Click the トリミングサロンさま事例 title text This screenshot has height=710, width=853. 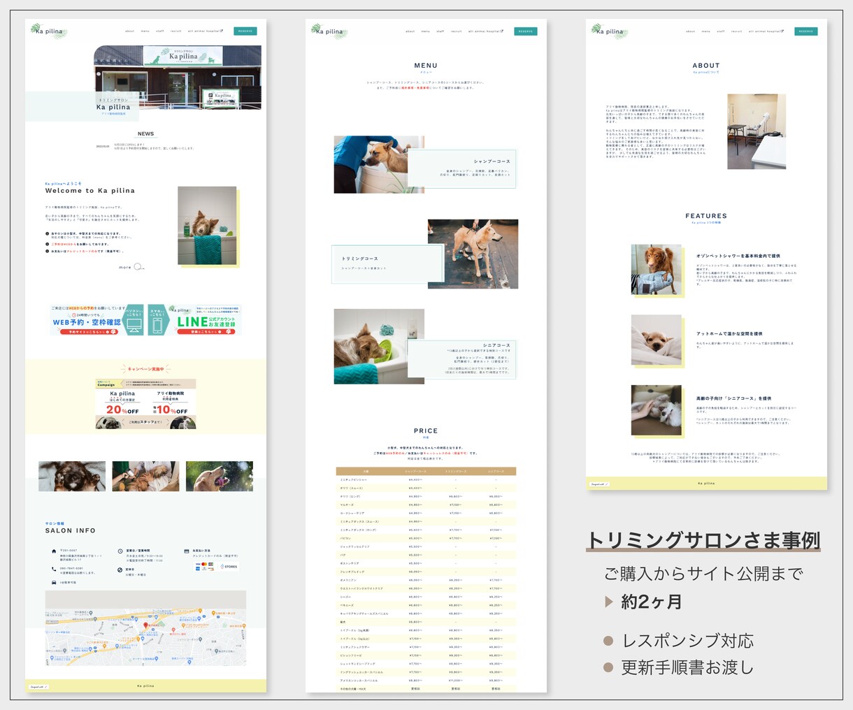(703, 540)
